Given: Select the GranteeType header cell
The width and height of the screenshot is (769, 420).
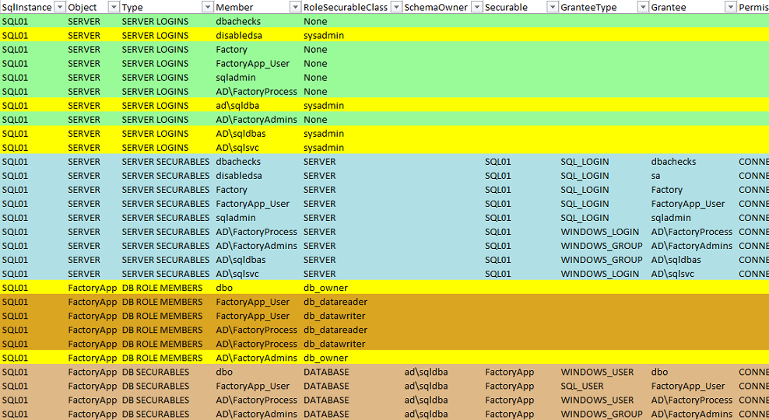Looking at the screenshot, I should point(588,7).
